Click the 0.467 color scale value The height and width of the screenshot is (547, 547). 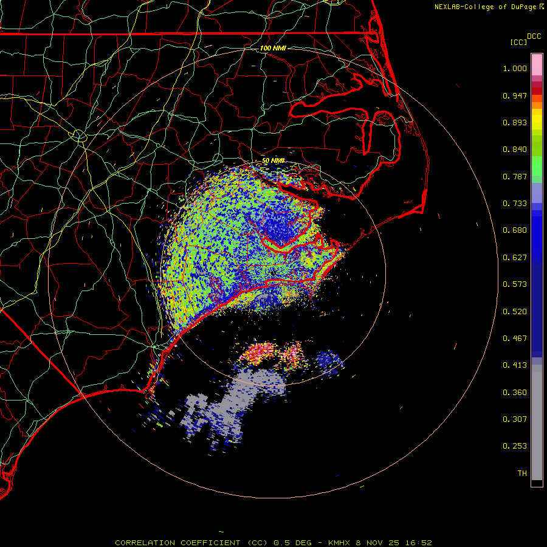pyautogui.click(x=515, y=339)
